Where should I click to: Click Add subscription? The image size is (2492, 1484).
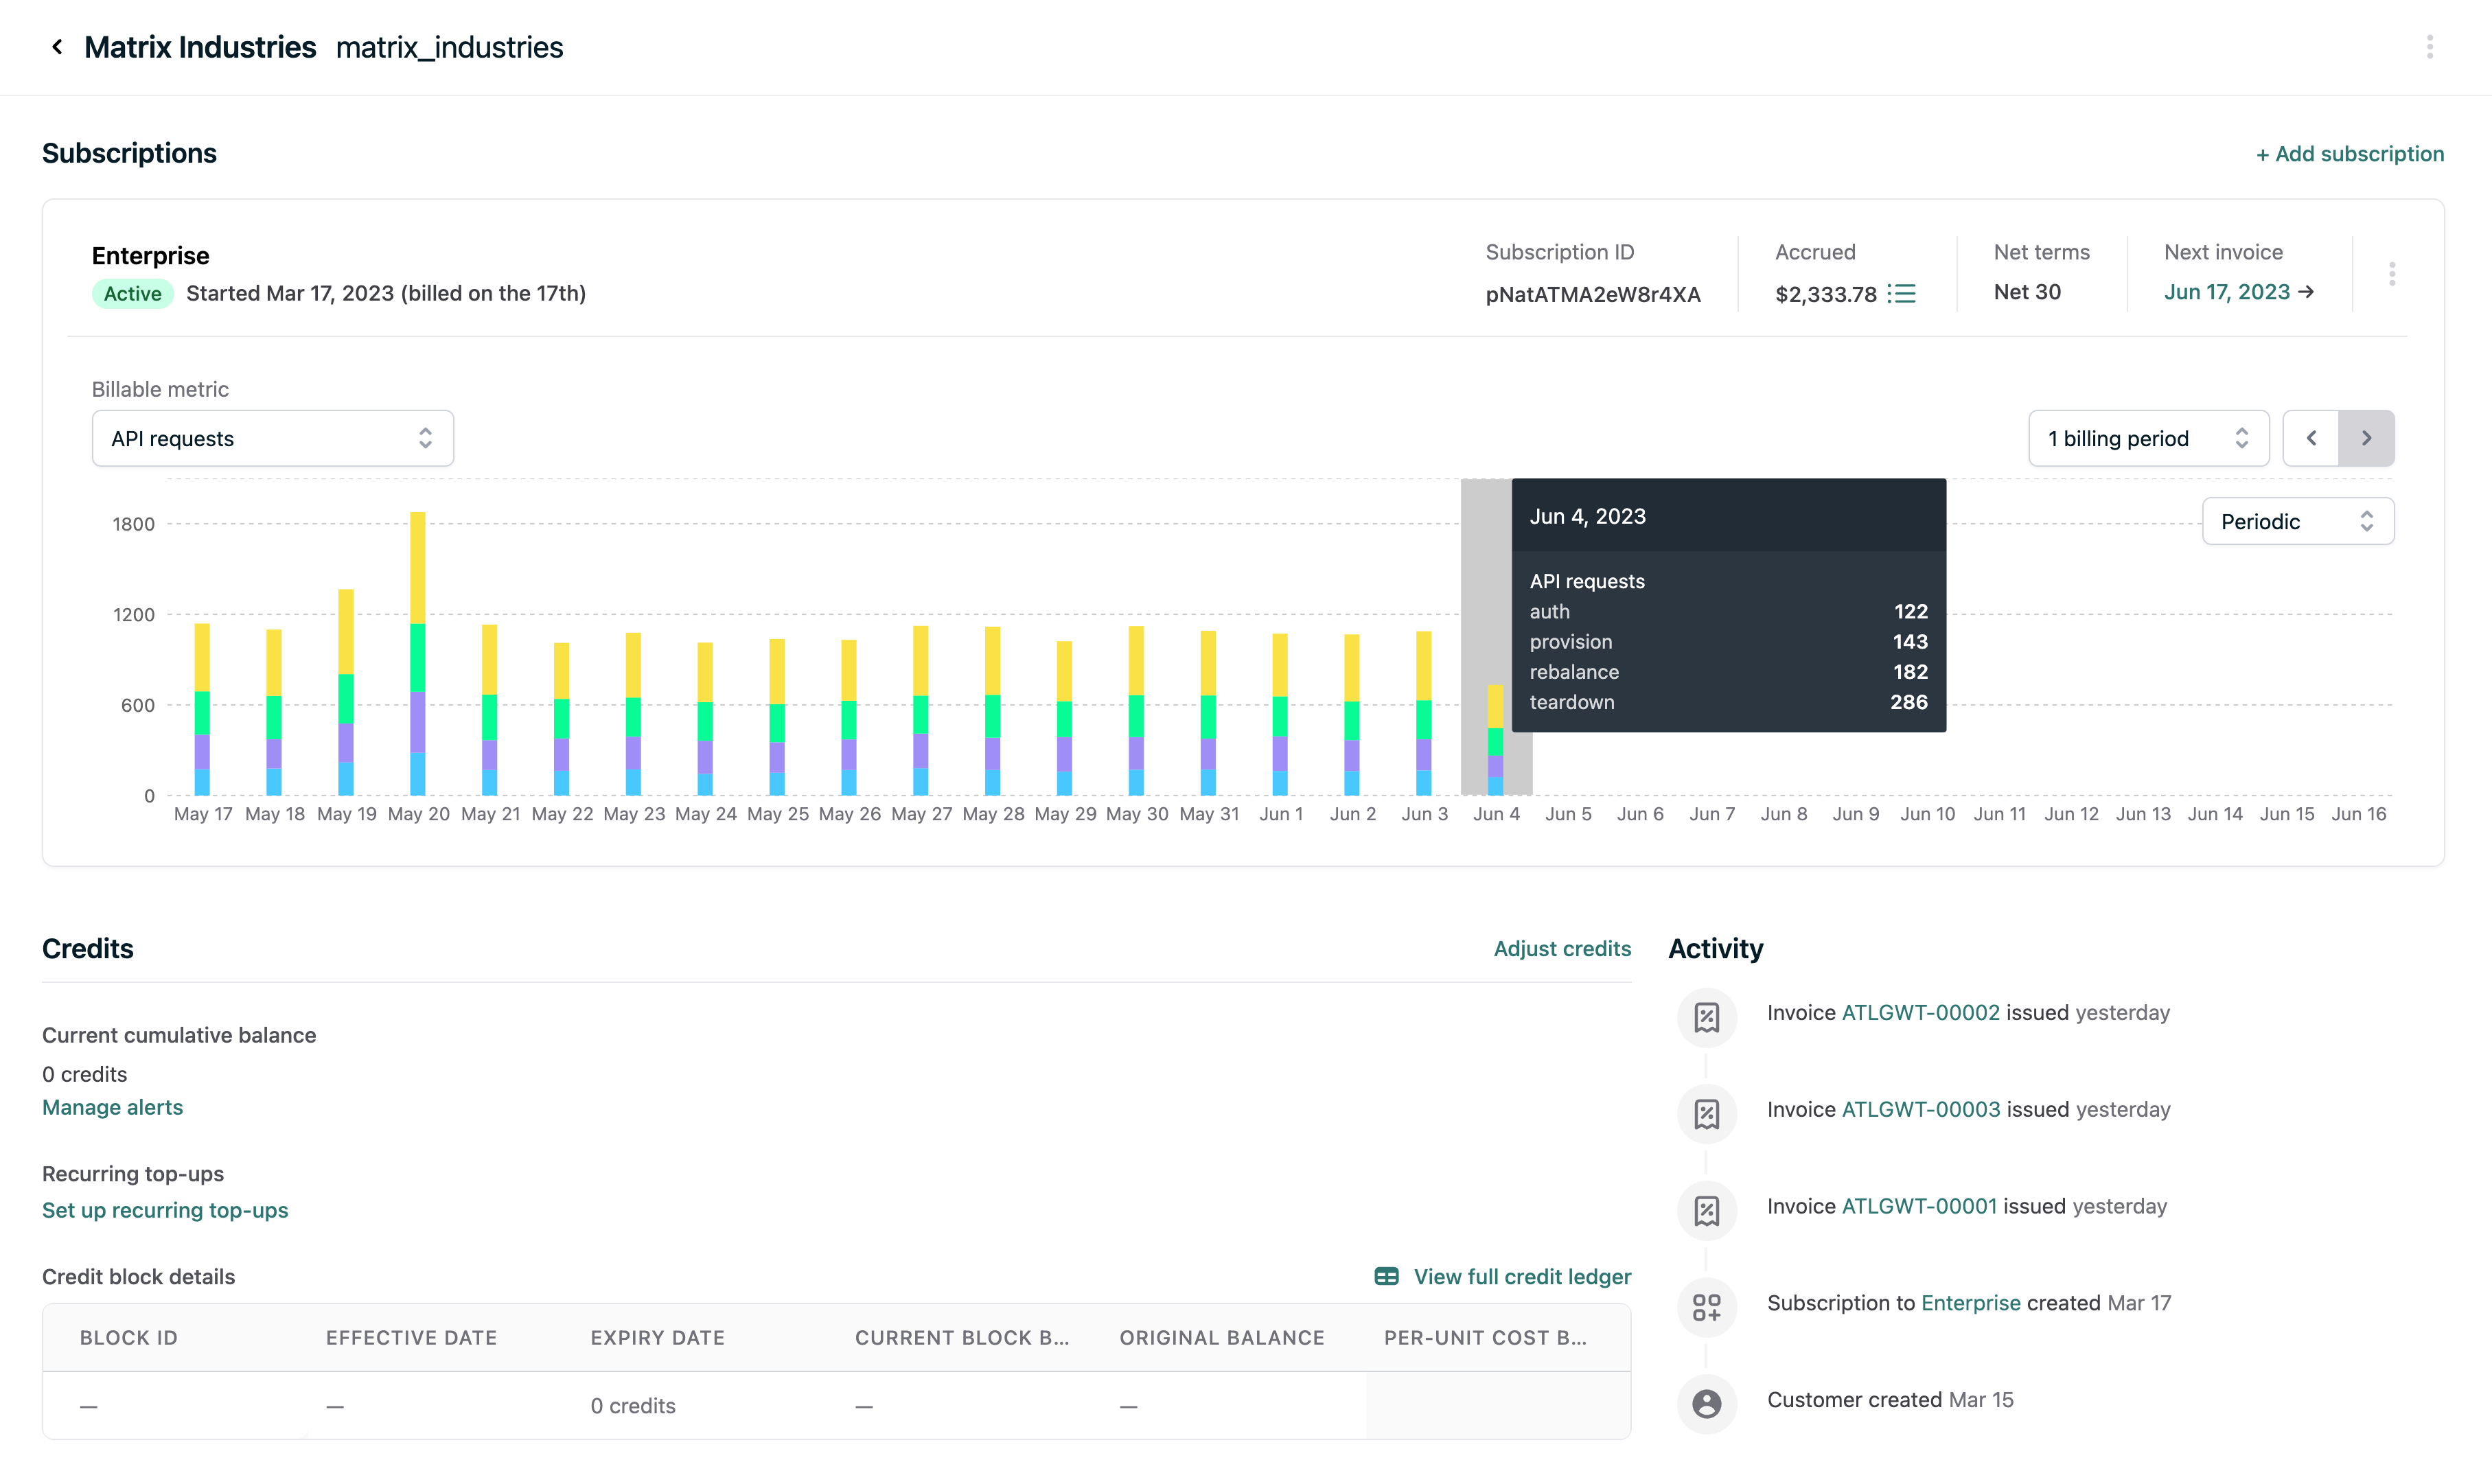click(2350, 154)
